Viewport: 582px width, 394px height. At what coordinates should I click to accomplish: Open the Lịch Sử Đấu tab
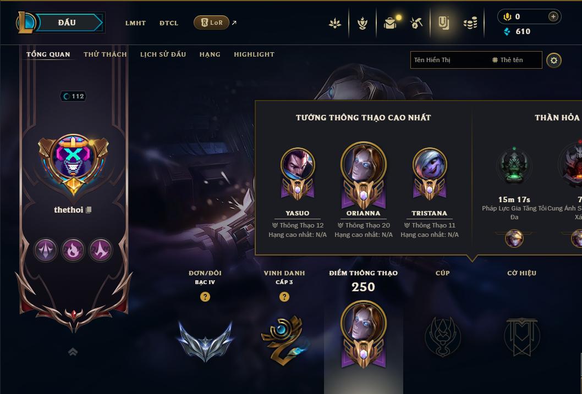pyautogui.click(x=163, y=54)
